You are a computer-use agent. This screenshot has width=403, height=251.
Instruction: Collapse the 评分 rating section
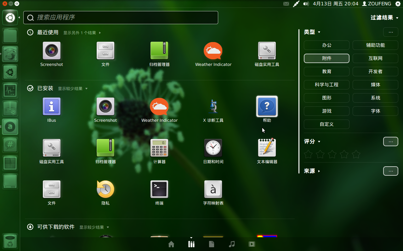click(312, 142)
